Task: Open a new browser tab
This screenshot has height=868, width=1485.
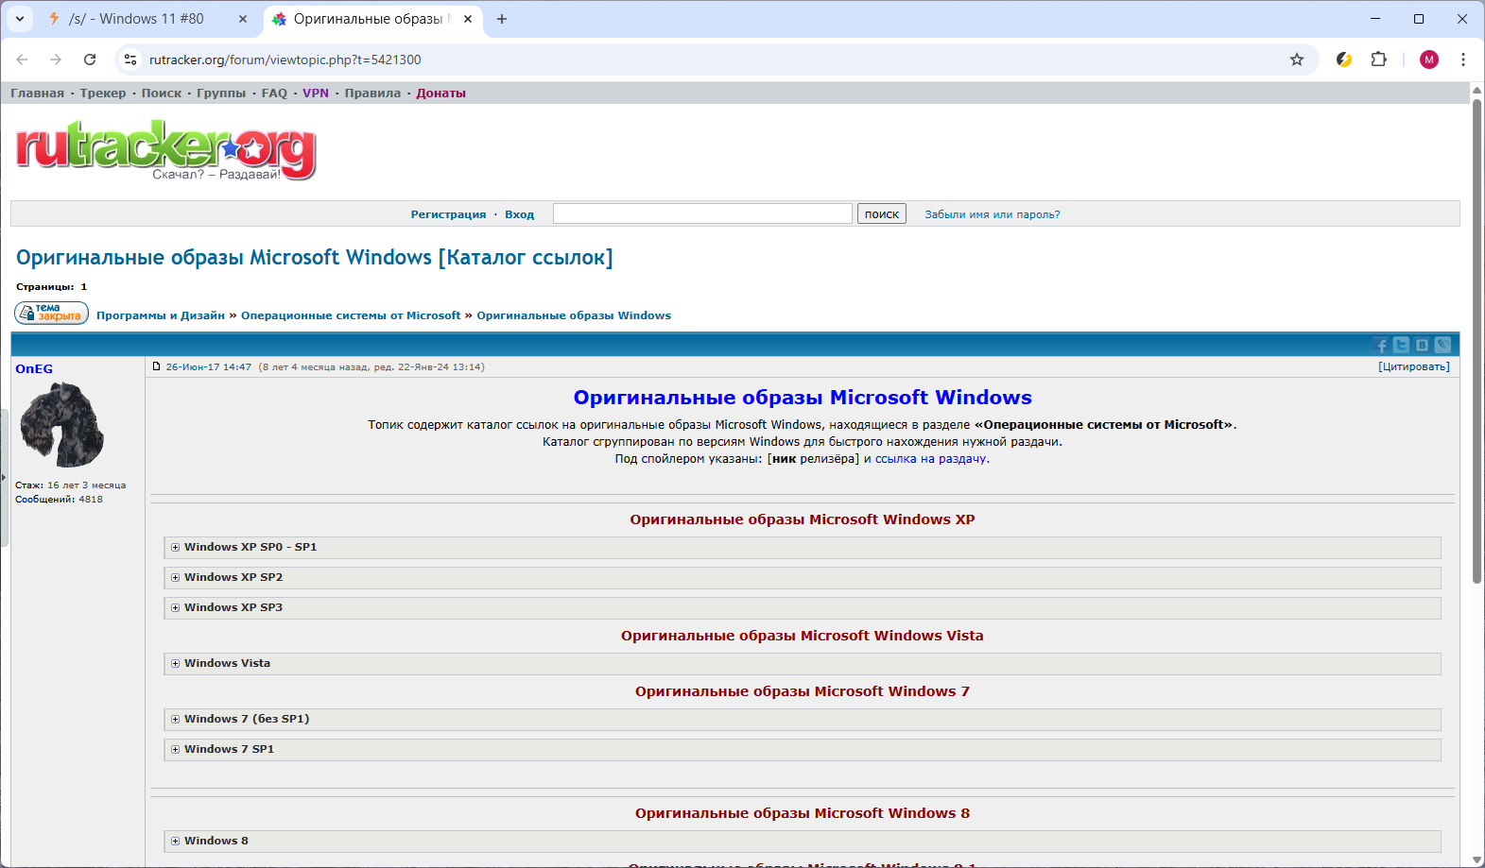Action: (502, 19)
